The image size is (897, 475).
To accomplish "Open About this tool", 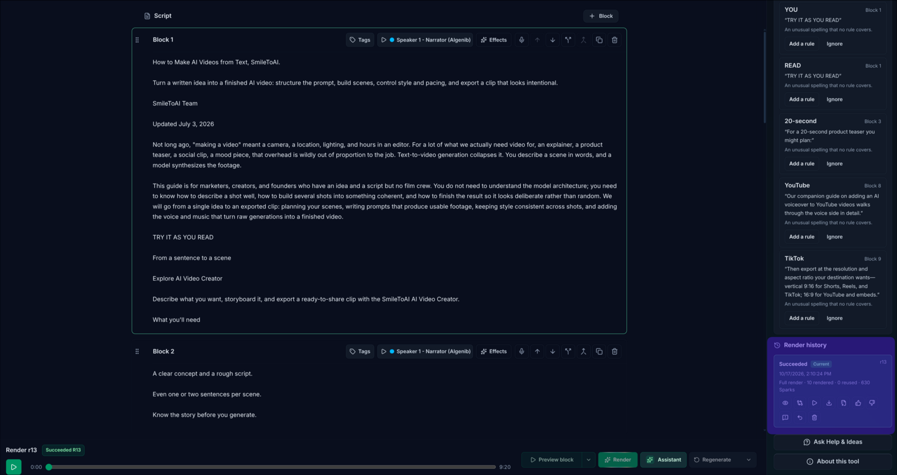I will coord(833,462).
